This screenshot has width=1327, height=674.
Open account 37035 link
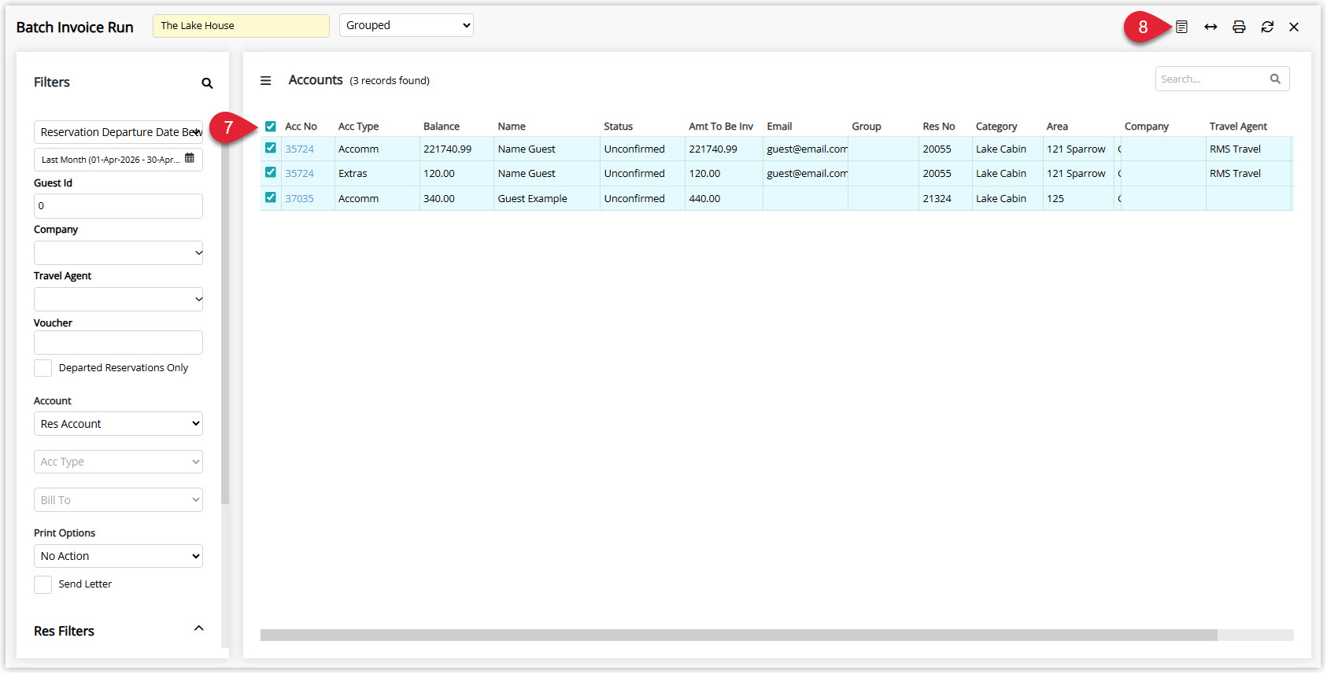299,198
